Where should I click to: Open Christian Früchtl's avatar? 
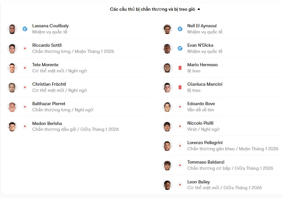pos(12,87)
